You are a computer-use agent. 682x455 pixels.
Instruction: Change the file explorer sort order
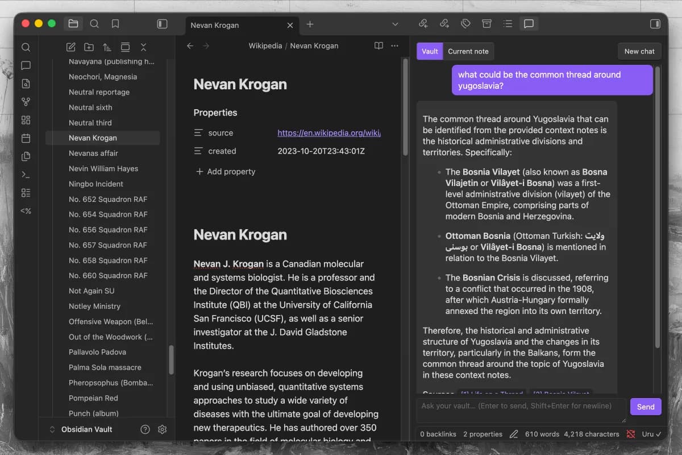(x=107, y=47)
